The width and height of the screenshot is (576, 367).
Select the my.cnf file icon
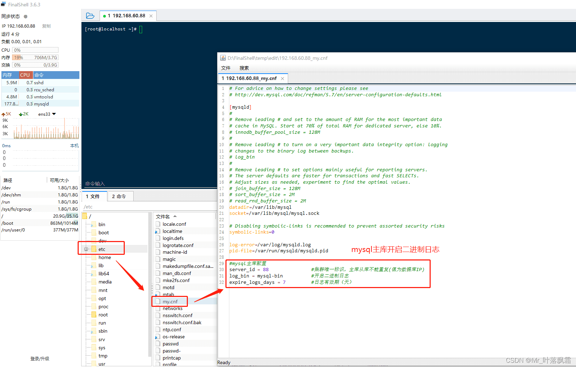(x=158, y=302)
